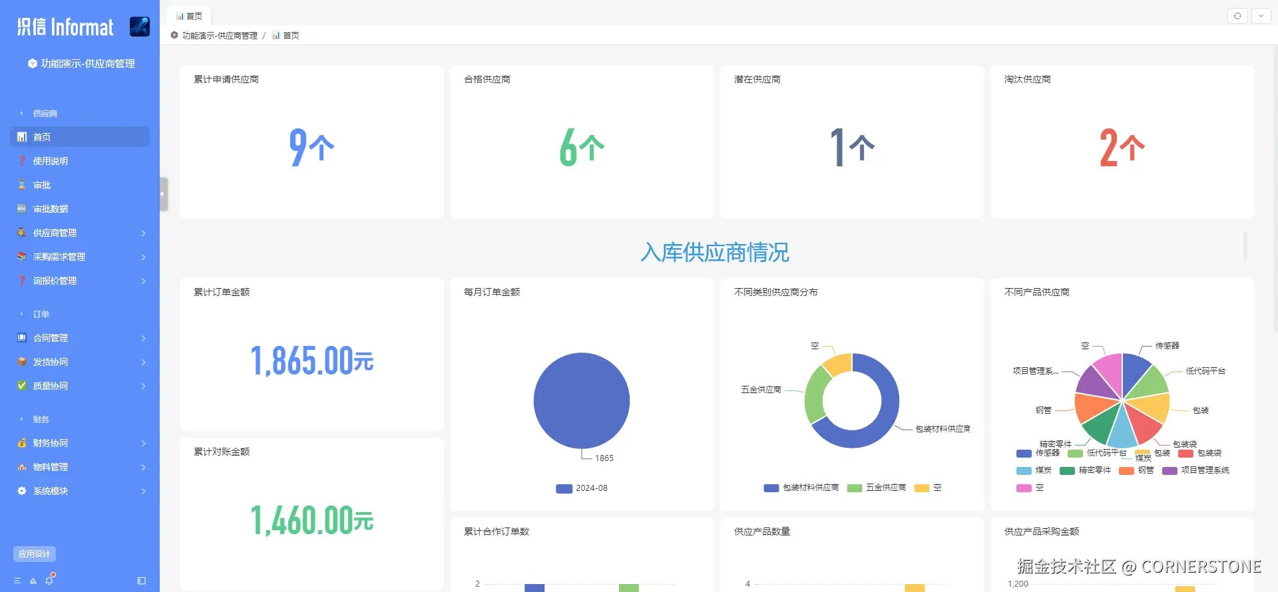Click the icon beside 合同管理
The width and height of the screenshot is (1278, 592).
22,338
